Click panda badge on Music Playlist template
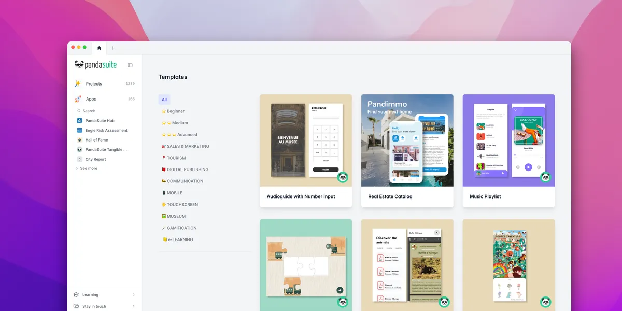622x311 pixels. click(546, 177)
